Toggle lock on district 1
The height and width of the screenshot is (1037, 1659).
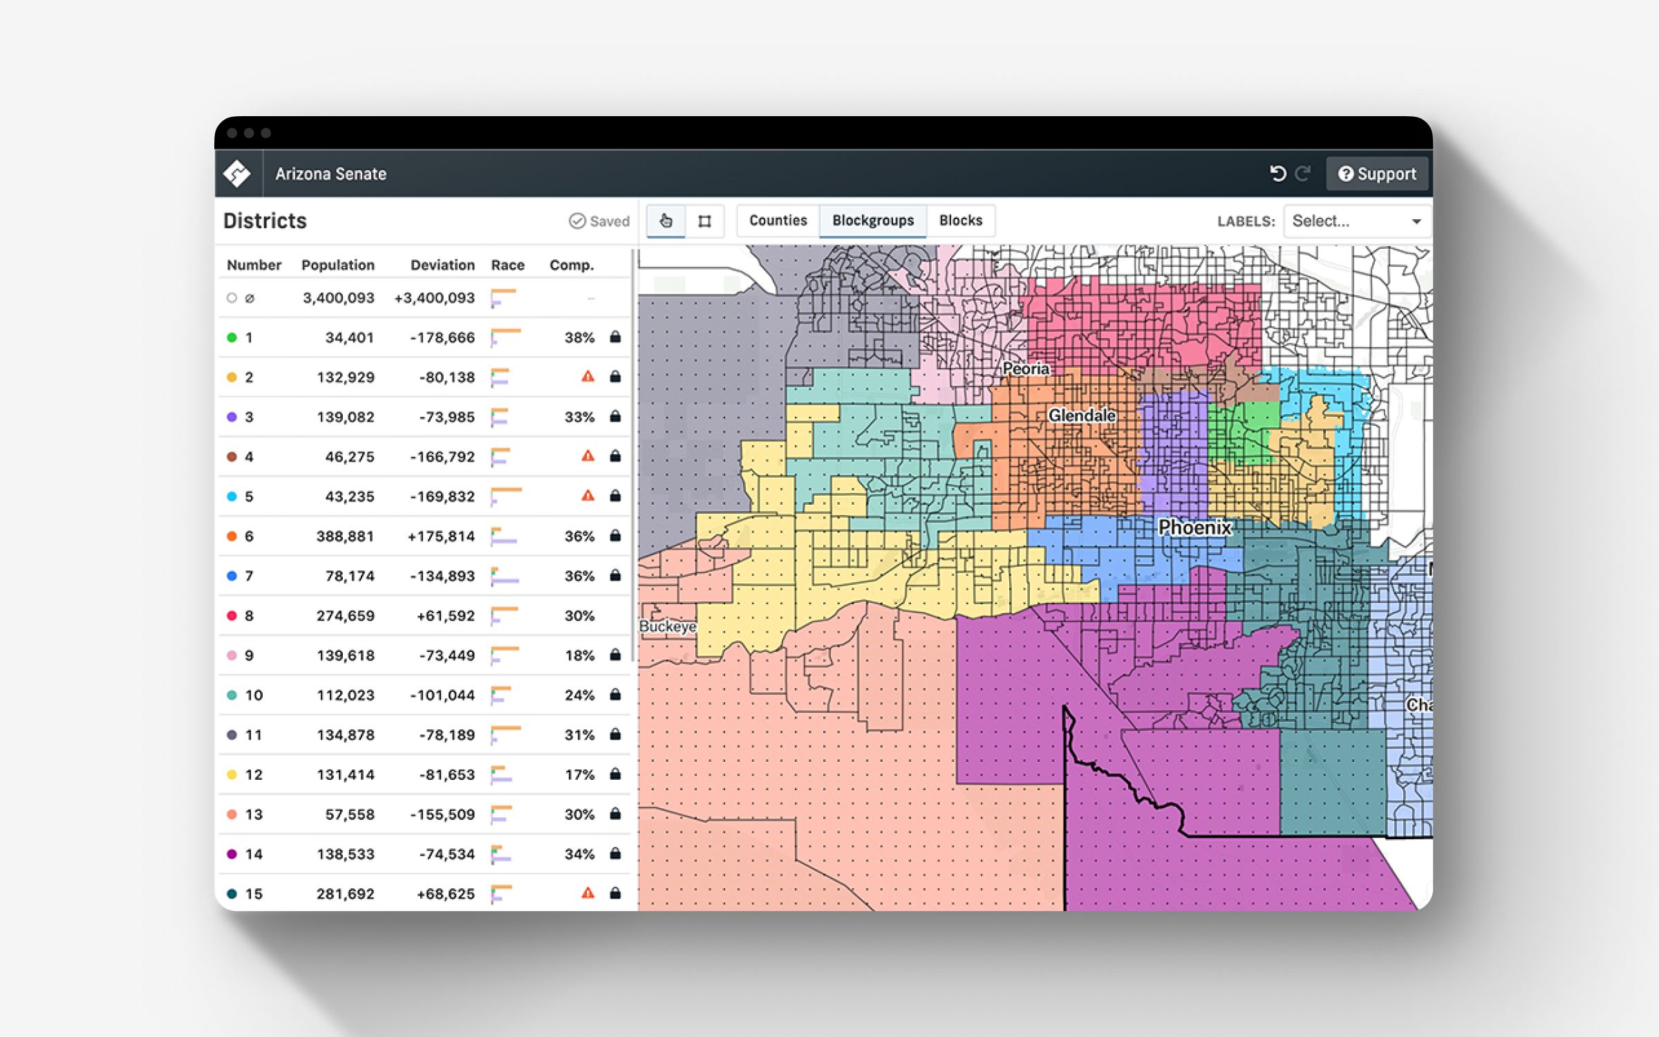[615, 337]
